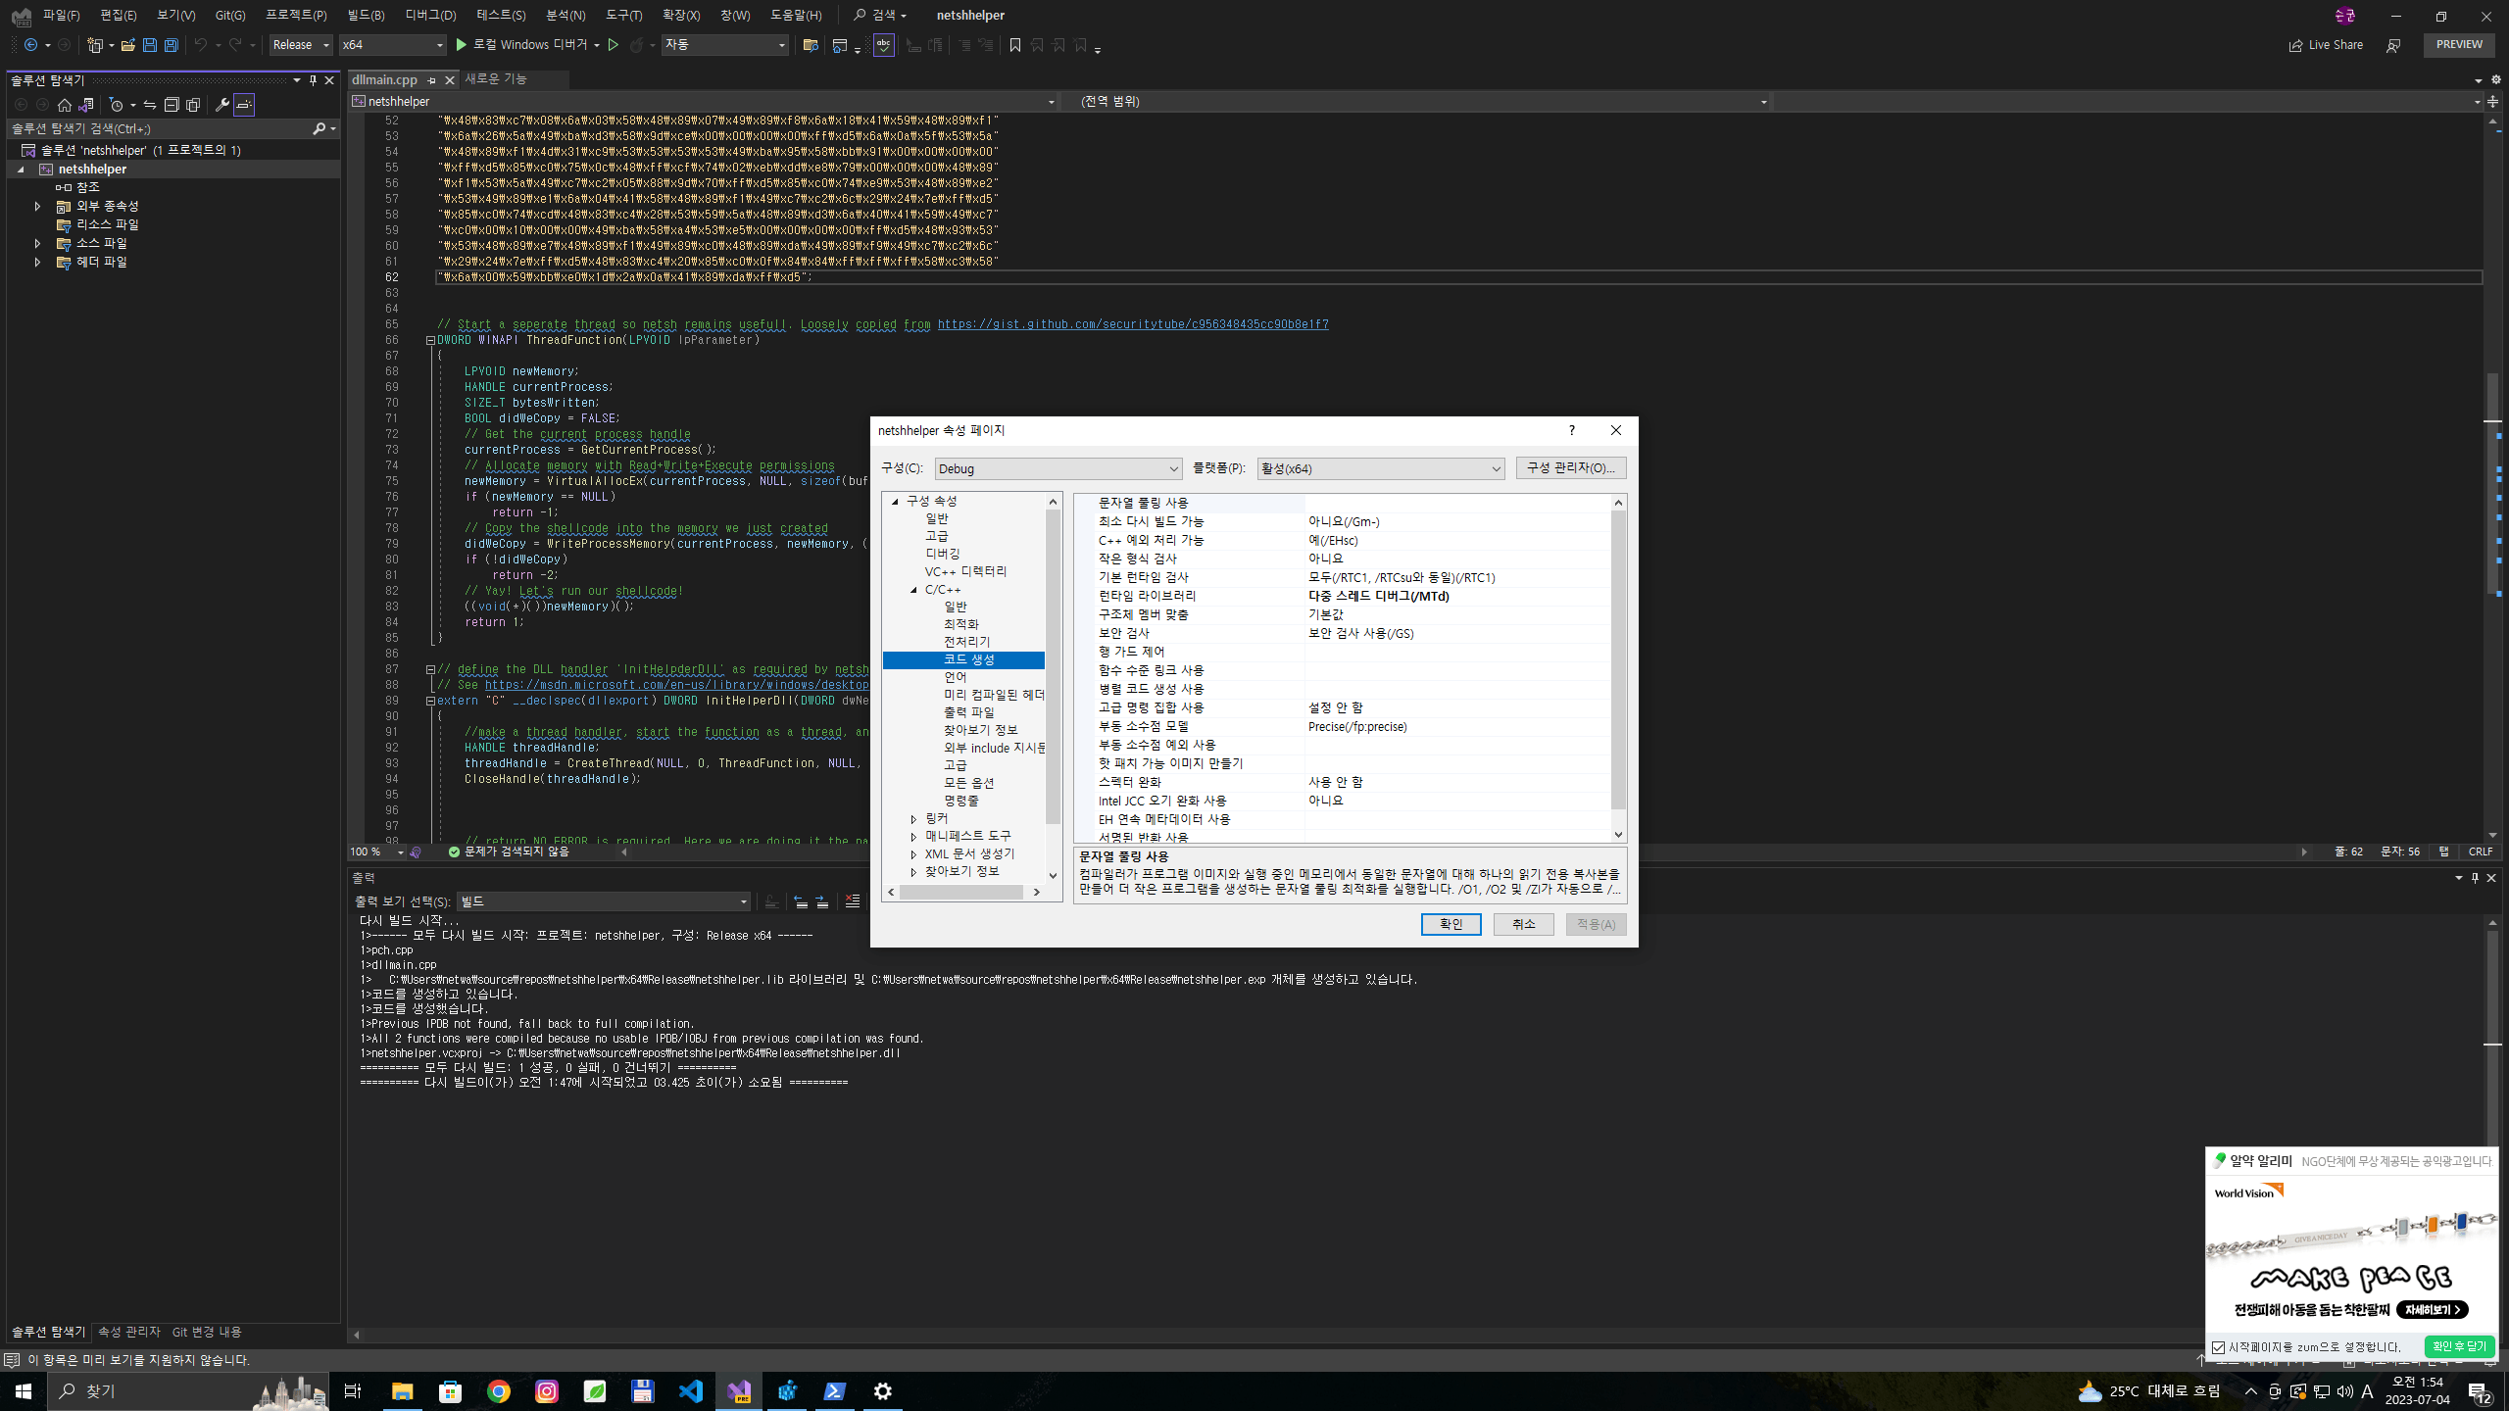Click pending changes filter clock icon
2509x1411 pixels.
tap(117, 105)
